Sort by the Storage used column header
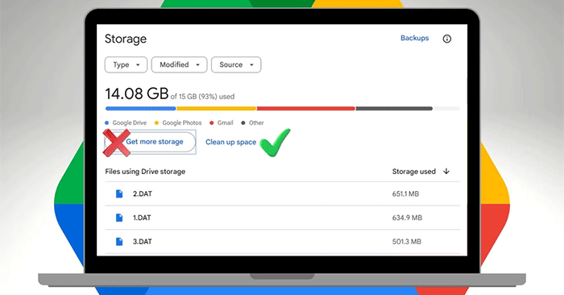 [413, 172]
